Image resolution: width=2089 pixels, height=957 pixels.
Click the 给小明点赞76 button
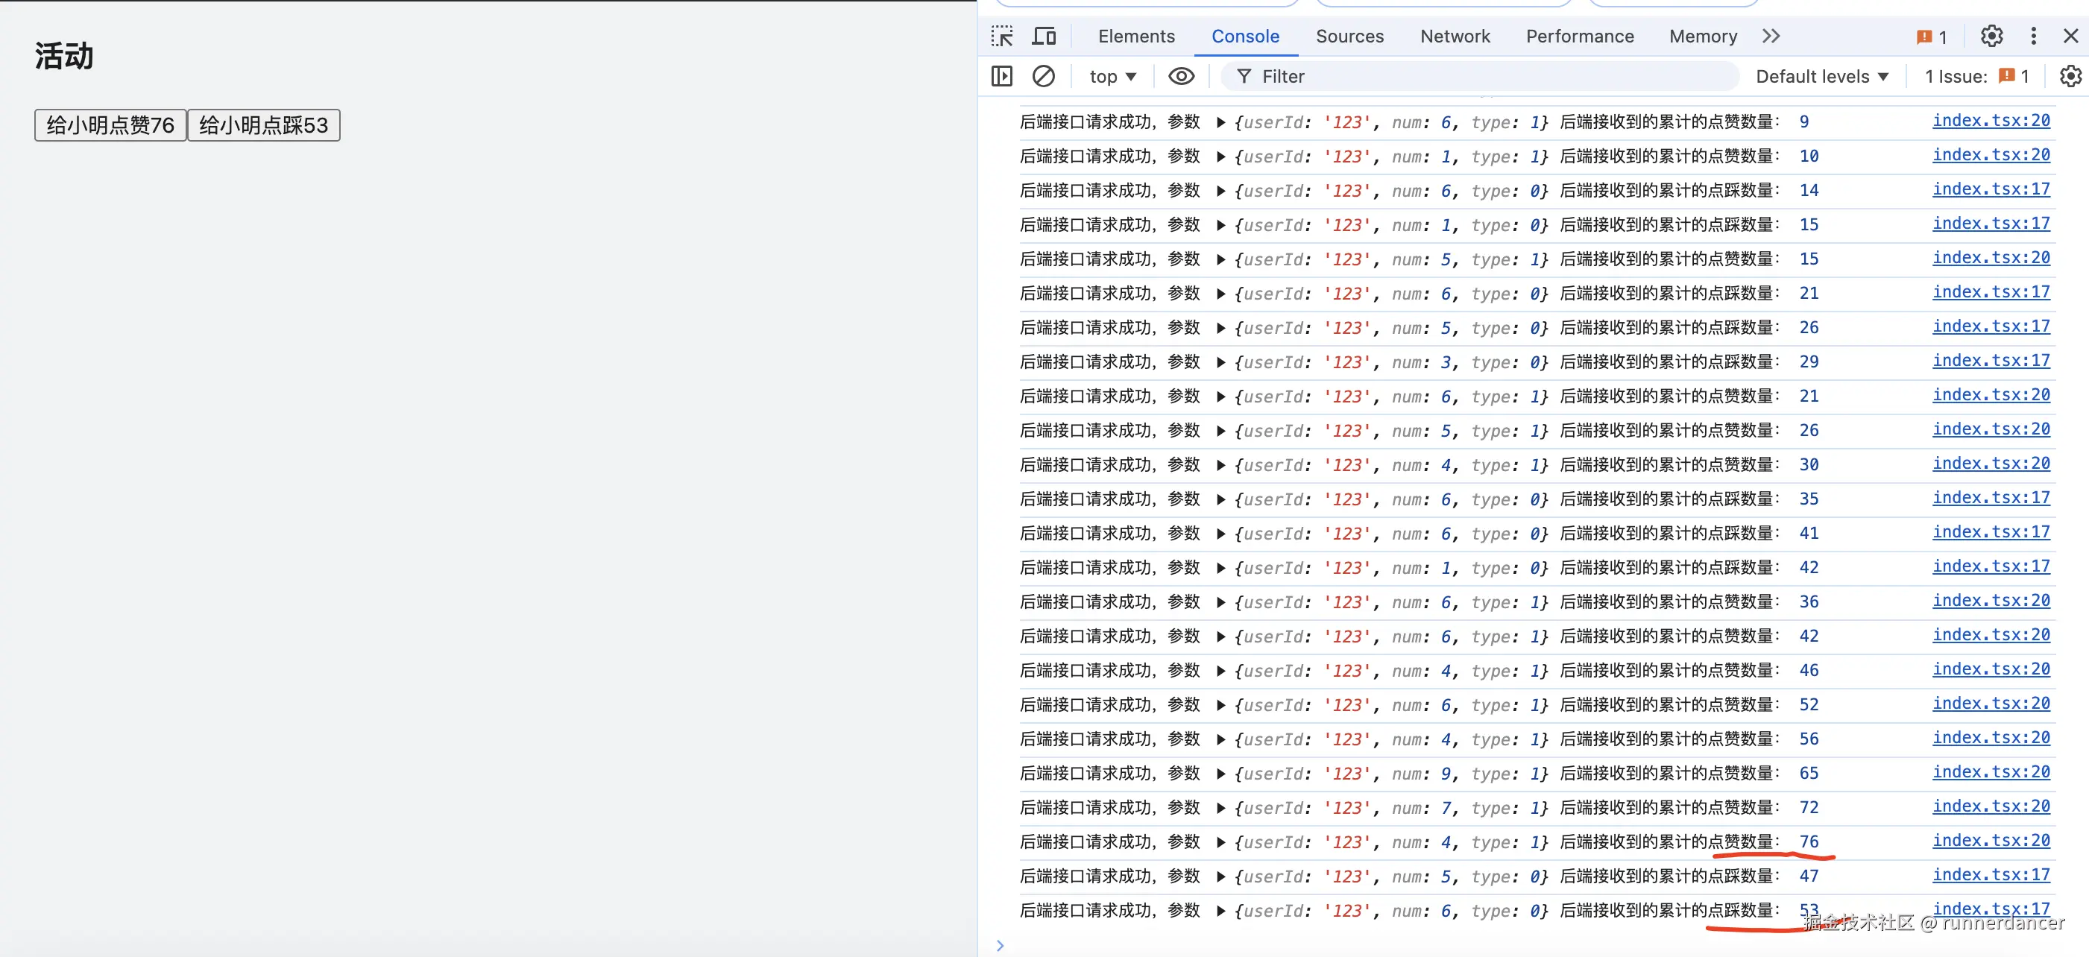point(110,125)
